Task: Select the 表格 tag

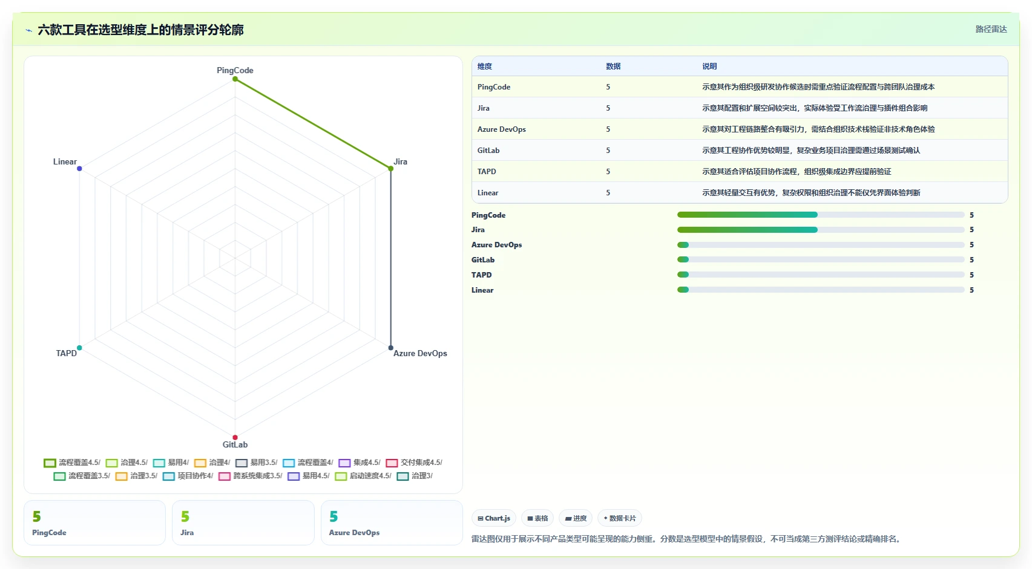Action: pos(537,518)
